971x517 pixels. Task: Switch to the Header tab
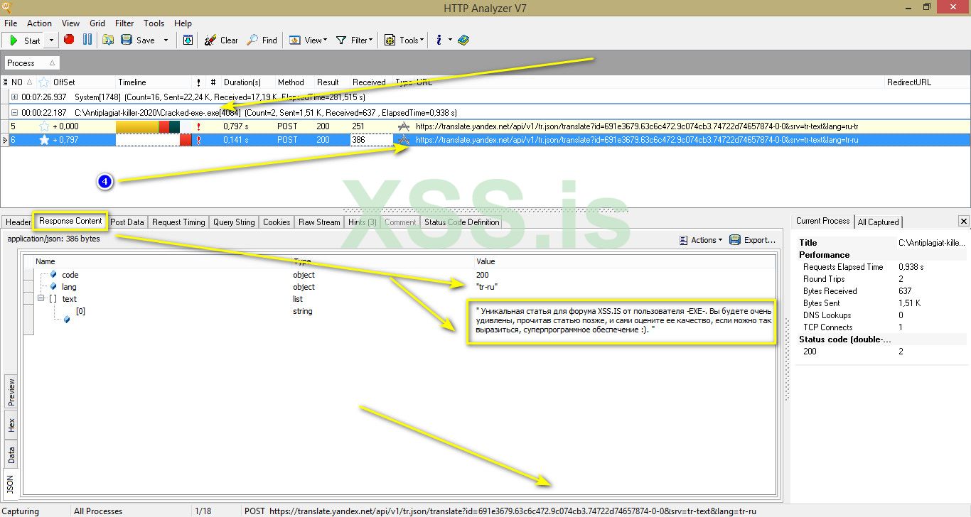18,222
